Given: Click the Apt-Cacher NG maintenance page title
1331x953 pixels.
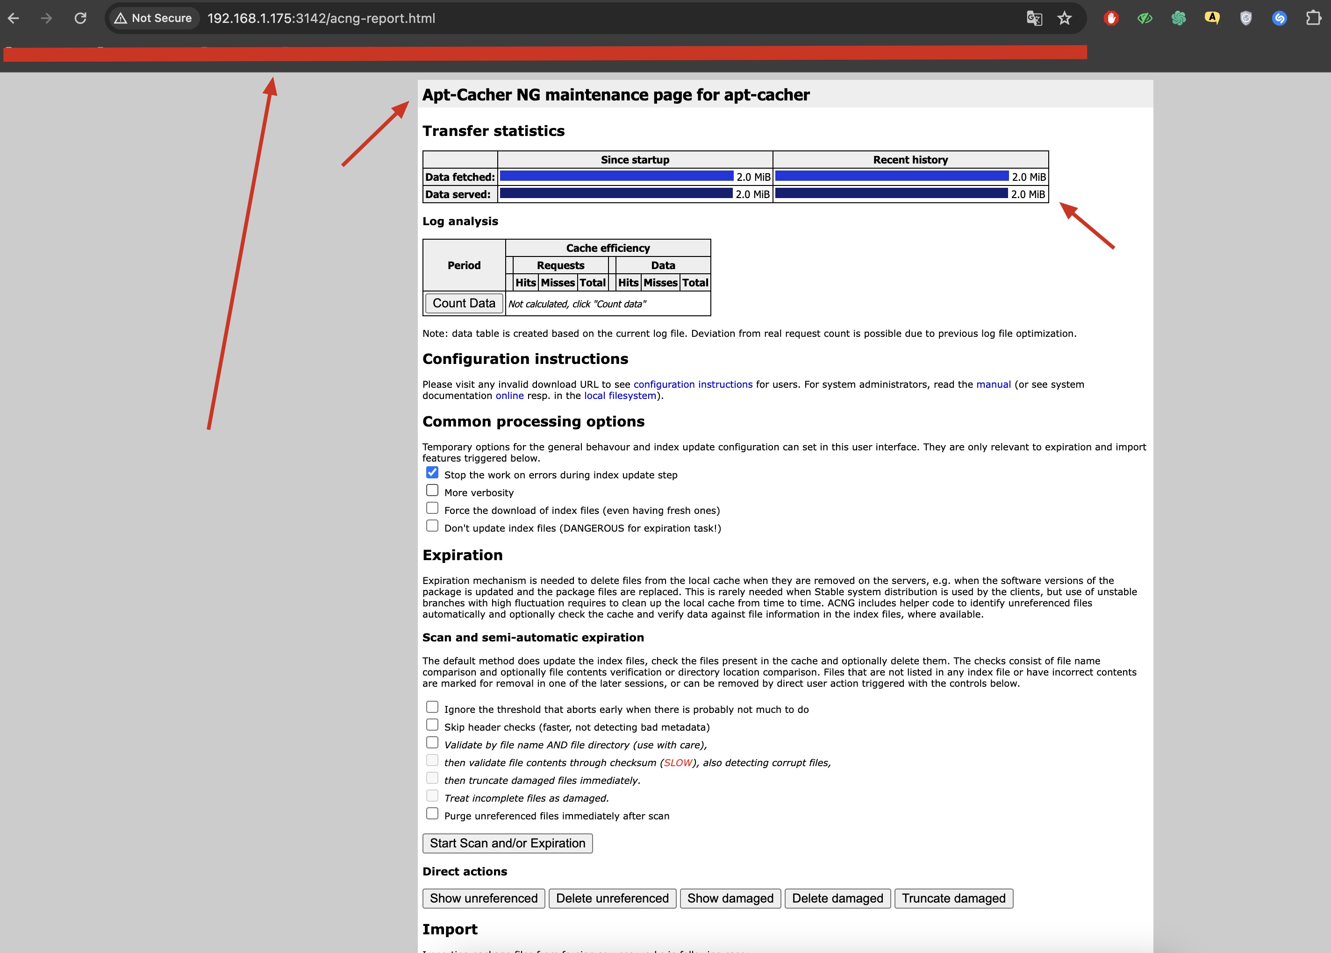Looking at the screenshot, I should tap(615, 95).
